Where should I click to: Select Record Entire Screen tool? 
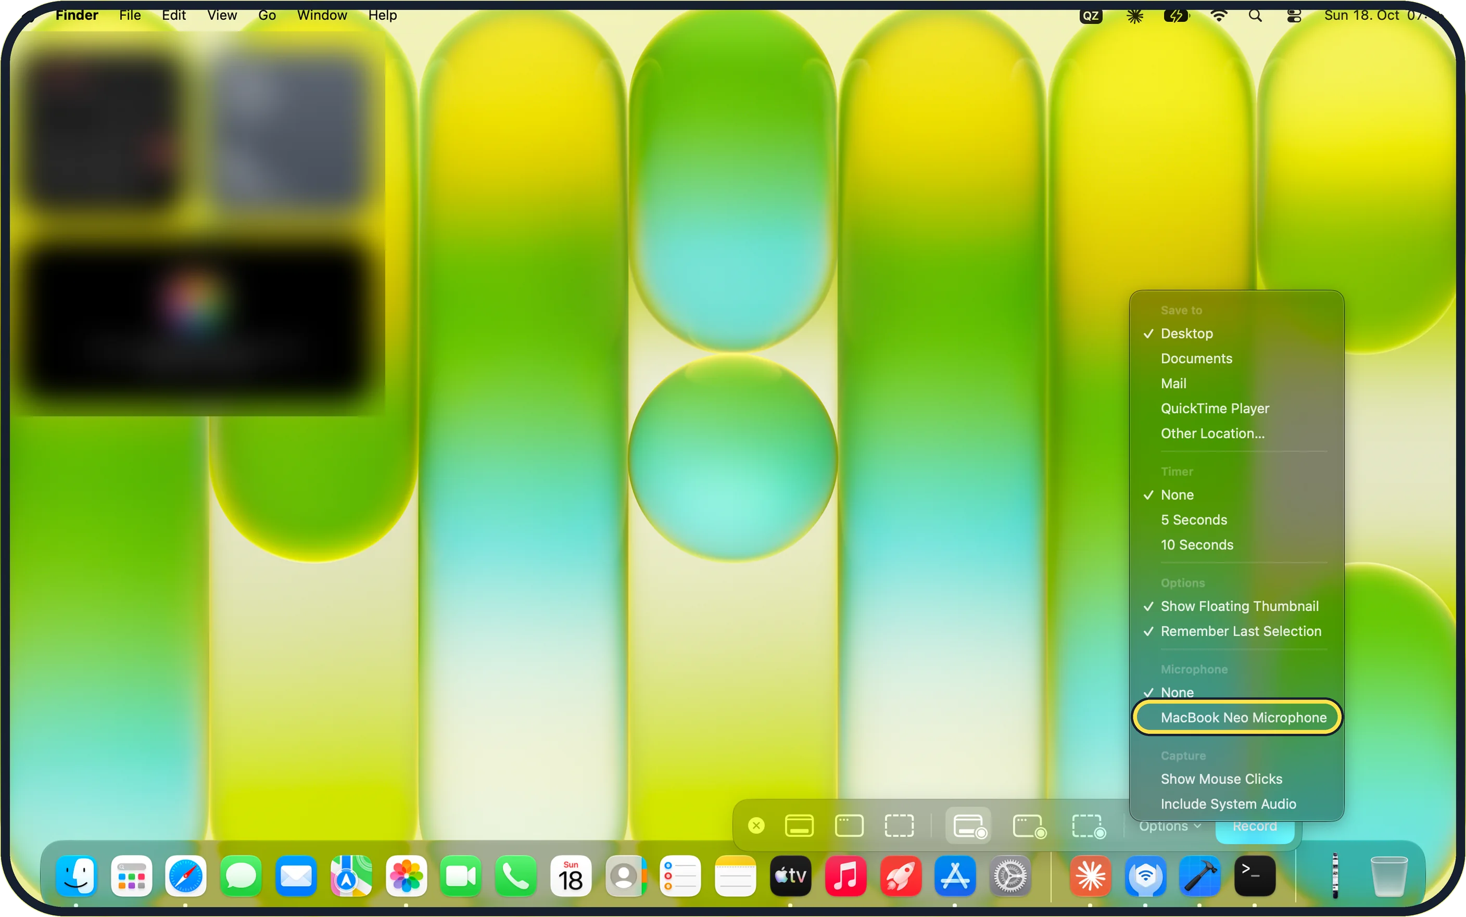click(x=969, y=825)
